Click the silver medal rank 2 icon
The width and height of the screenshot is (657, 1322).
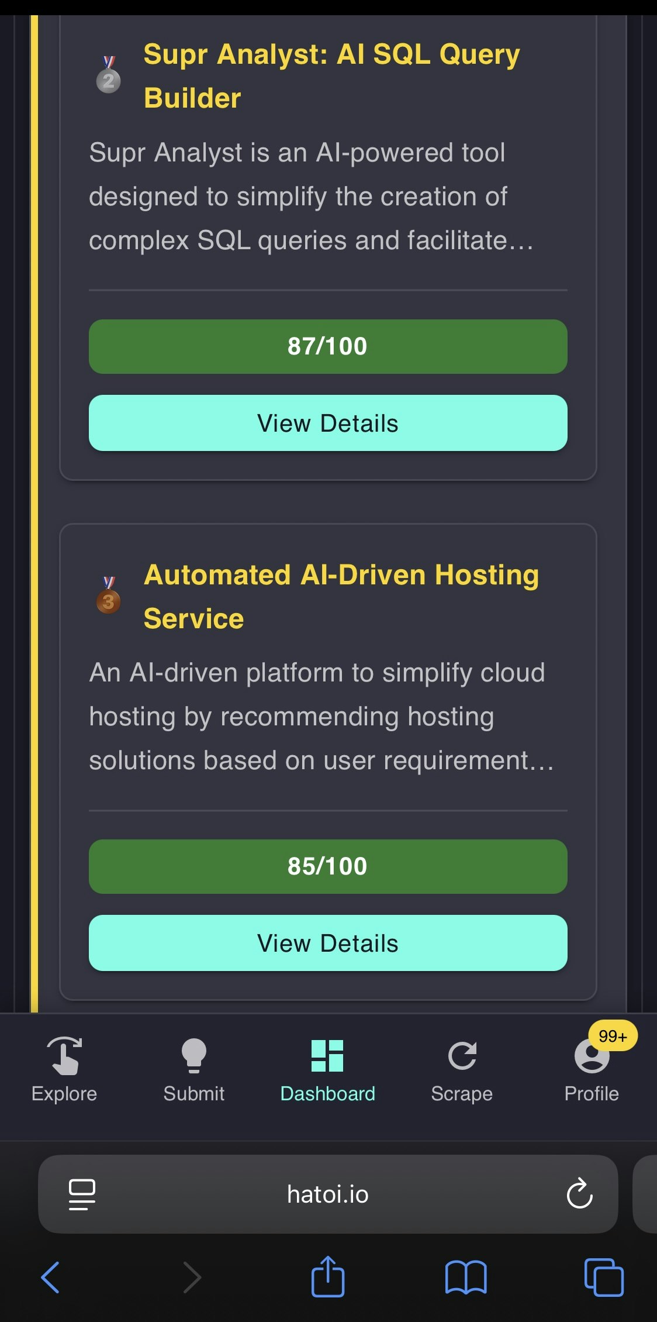[109, 75]
